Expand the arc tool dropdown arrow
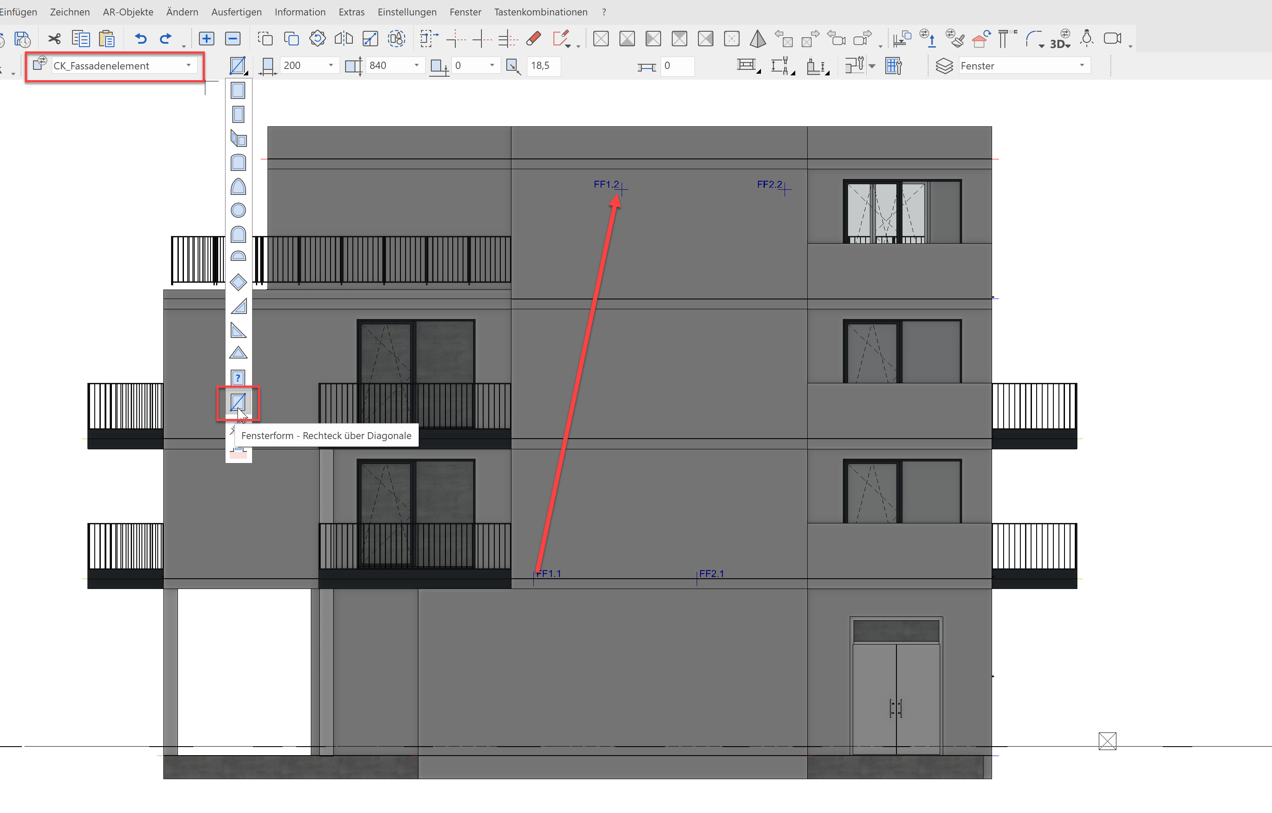 (1041, 45)
